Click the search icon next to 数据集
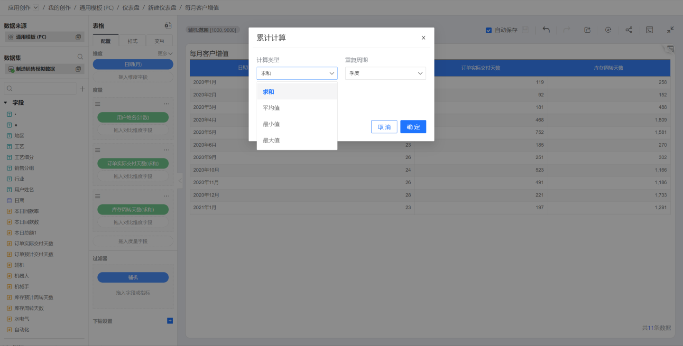This screenshot has width=683, height=346. (x=80, y=57)
